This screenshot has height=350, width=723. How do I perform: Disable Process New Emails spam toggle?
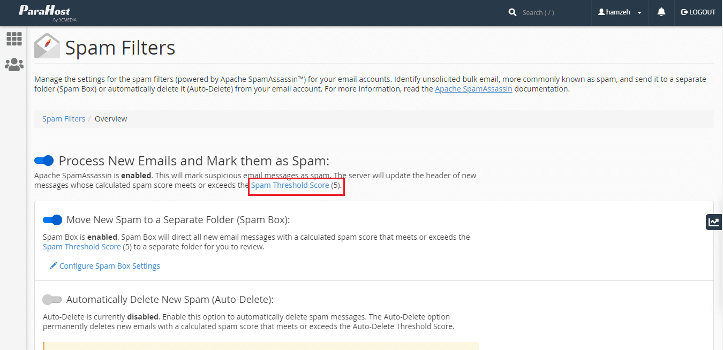[44, 161]
